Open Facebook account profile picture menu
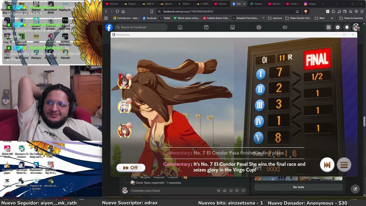 [x=356, y=27]
